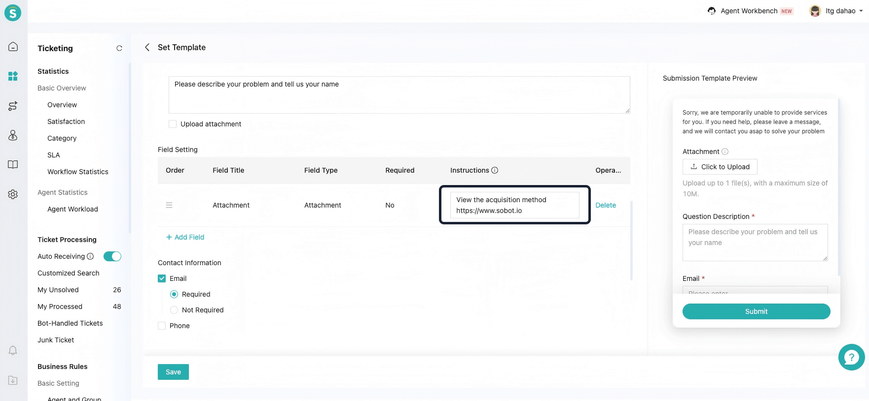This screenshot has height=401, width=869.
Task: Delete the Attachment field row
Action: pyautogui.click(x=605, y=205)
